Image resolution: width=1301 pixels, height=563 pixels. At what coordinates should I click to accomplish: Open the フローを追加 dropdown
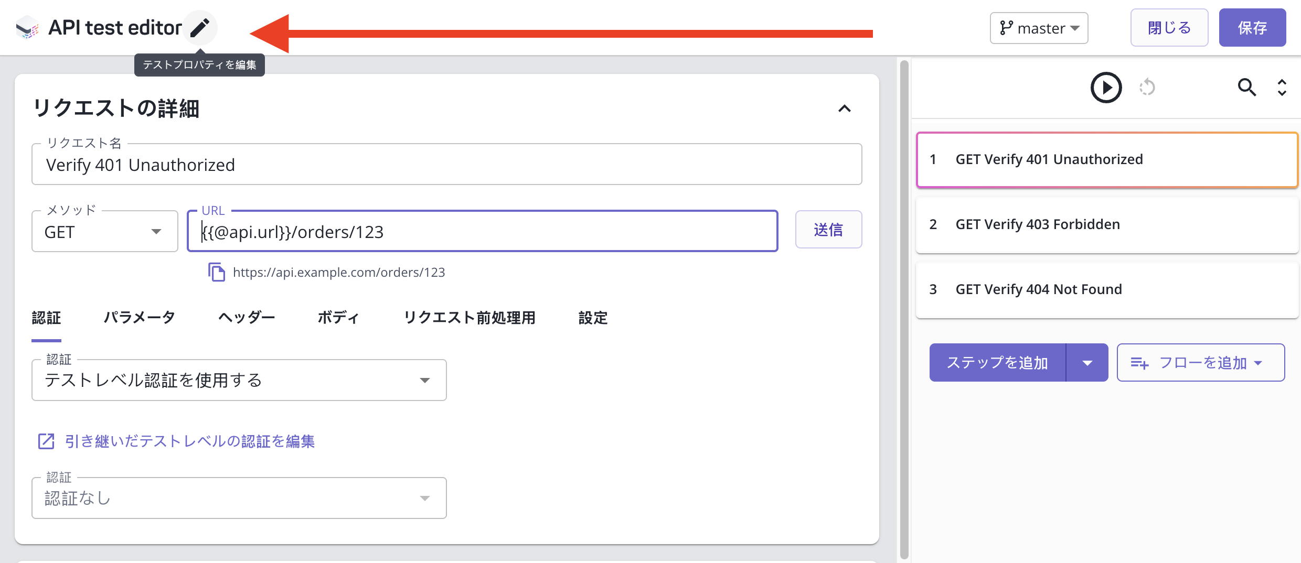(1200, 362)
